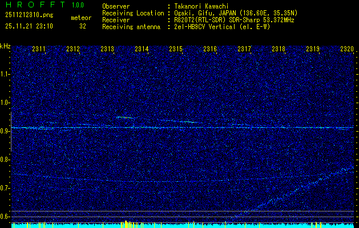Click the 2319 time axis label
359x228 pixels.
pyautogui.click(x=313, y=48)
